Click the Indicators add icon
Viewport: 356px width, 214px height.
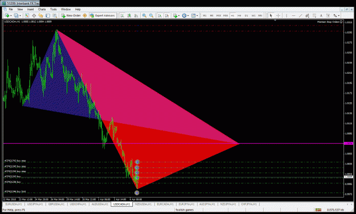tap(175, 15)
